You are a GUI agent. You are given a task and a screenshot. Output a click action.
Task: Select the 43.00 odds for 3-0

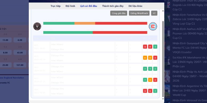[20, 53]
